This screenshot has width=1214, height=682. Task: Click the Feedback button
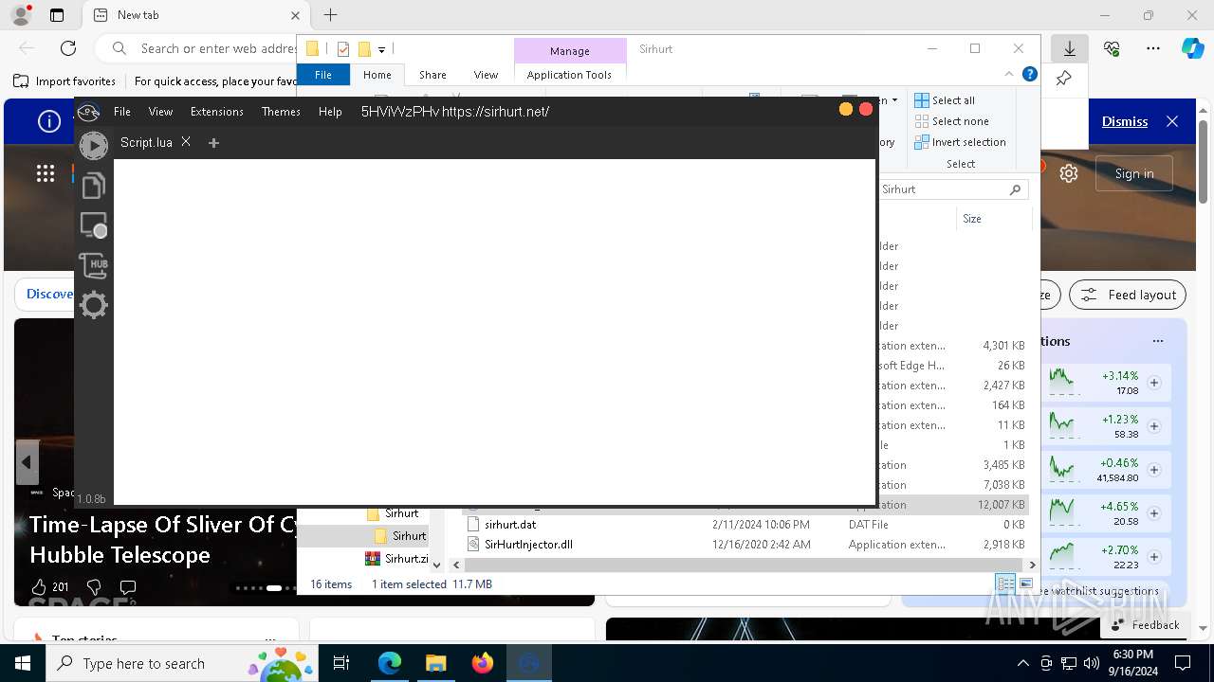click(1145, 625)
